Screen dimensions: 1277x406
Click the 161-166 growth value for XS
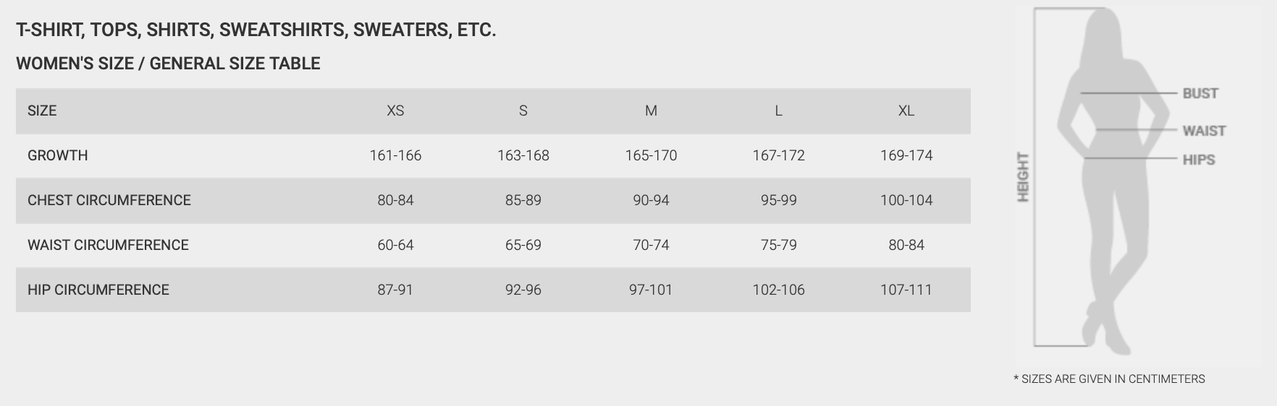tap(395, 155)
